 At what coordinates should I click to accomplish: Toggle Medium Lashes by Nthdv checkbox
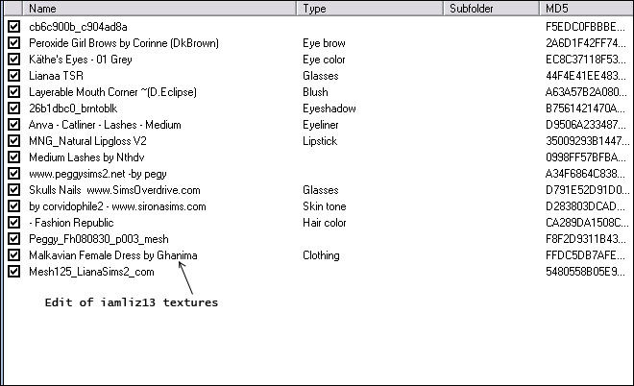click(x=13, y=157)
